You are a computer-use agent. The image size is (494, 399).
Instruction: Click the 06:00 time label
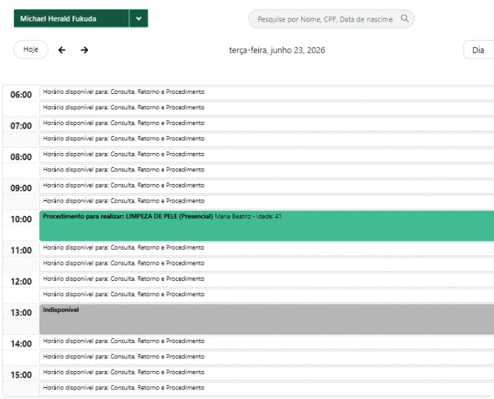click(21, 95)
